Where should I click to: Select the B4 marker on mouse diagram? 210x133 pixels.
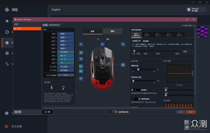click(x=81, y=79)
